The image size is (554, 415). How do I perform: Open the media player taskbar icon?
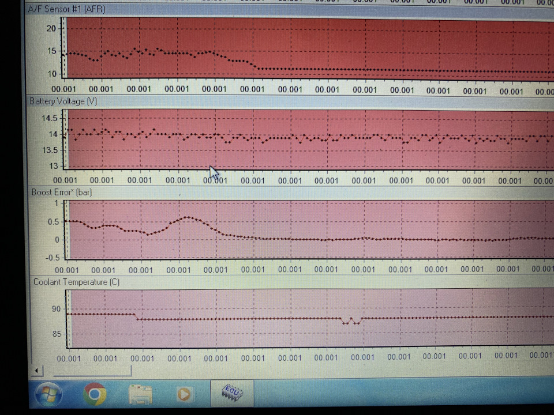pyautogui.click(x=184, y=394)
